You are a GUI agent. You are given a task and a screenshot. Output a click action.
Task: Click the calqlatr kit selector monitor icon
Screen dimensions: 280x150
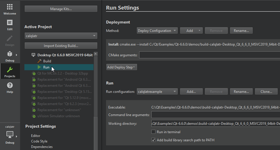click(10, 134)
